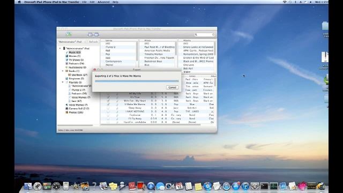Image resolution: width=343 pixels, height=193 pixels.
Task: Click the song table horizontal scrollbar
Action: pyautogui.click(x=151, y=125)
